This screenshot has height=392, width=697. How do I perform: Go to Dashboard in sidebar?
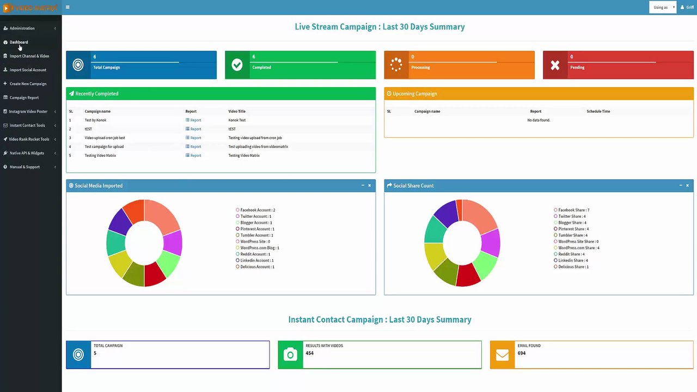tap(30, 42)
